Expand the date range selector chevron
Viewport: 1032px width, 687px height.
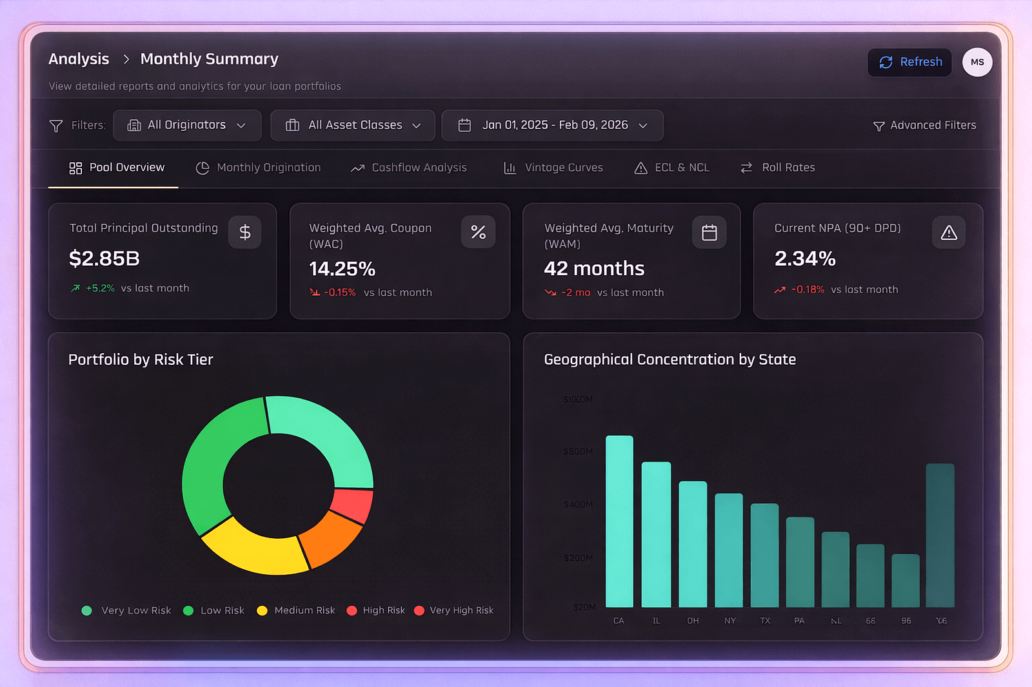click(x=643, y=126)
